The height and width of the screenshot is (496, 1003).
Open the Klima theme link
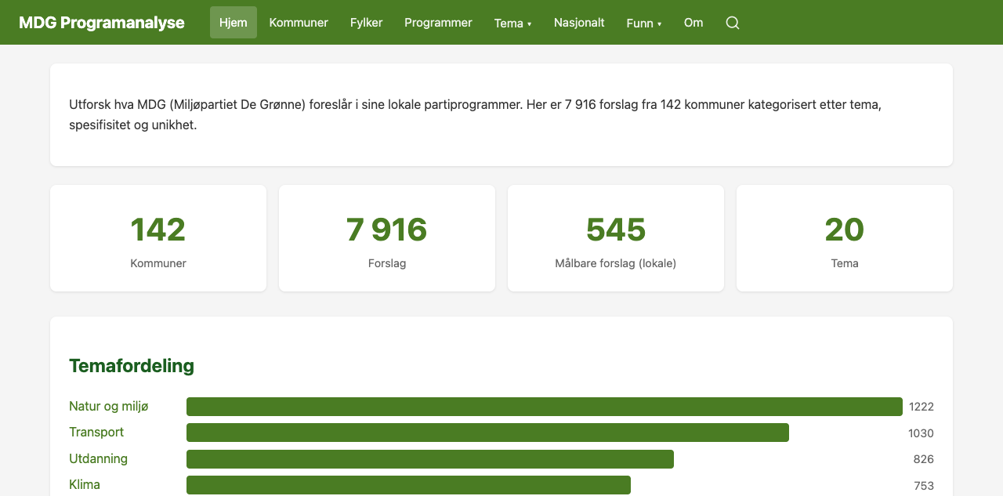[x=85, y=484]
